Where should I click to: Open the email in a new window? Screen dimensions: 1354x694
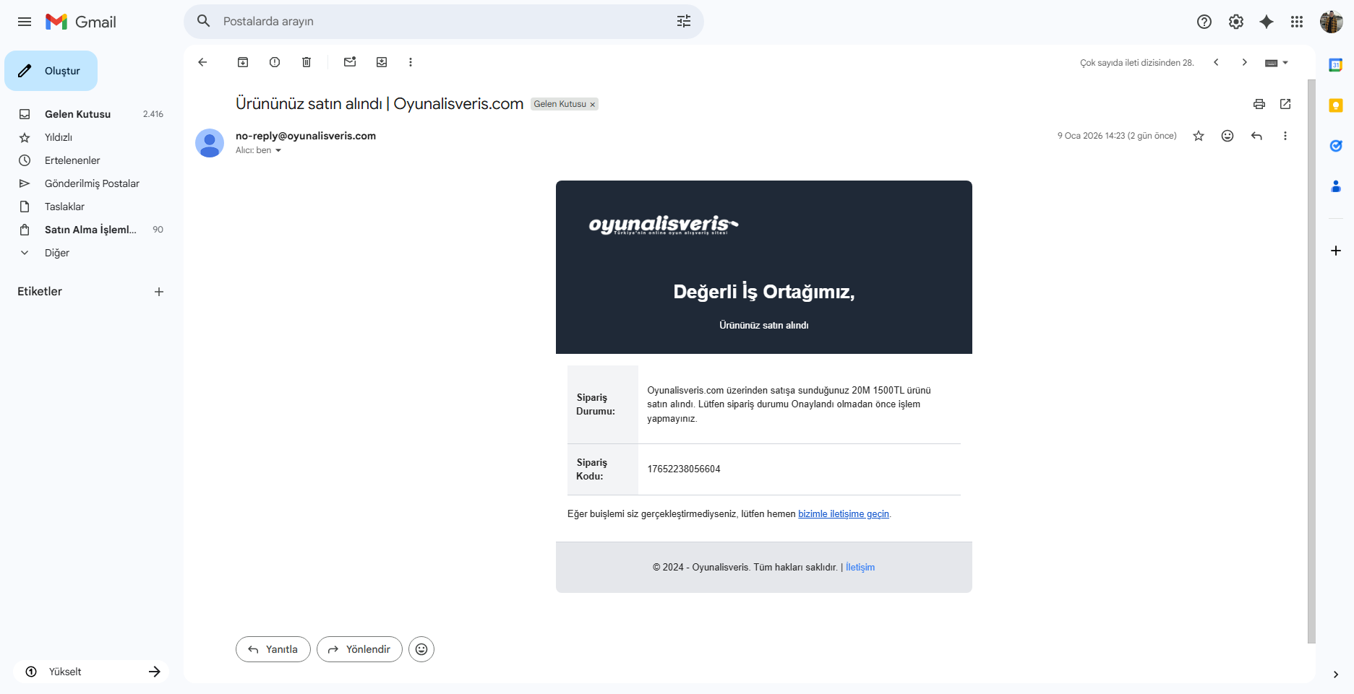tap(1285, 104)
